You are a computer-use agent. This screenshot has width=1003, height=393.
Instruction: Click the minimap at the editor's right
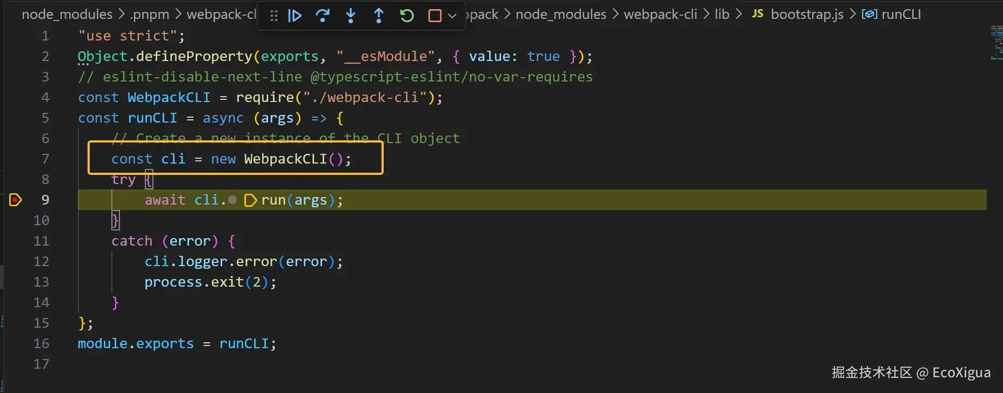coord(996,42)
